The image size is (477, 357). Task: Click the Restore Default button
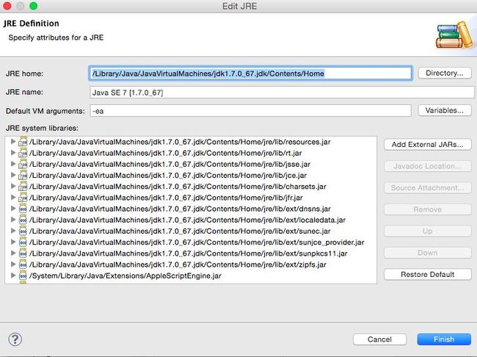(x=427, y=275)
